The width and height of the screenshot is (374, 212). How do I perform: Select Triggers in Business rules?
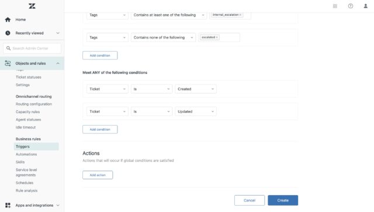click(36, 147)
